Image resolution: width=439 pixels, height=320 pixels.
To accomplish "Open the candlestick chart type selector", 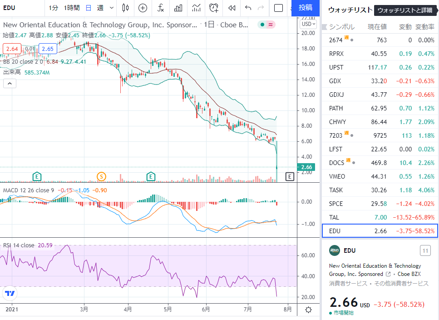I will 125,8.
